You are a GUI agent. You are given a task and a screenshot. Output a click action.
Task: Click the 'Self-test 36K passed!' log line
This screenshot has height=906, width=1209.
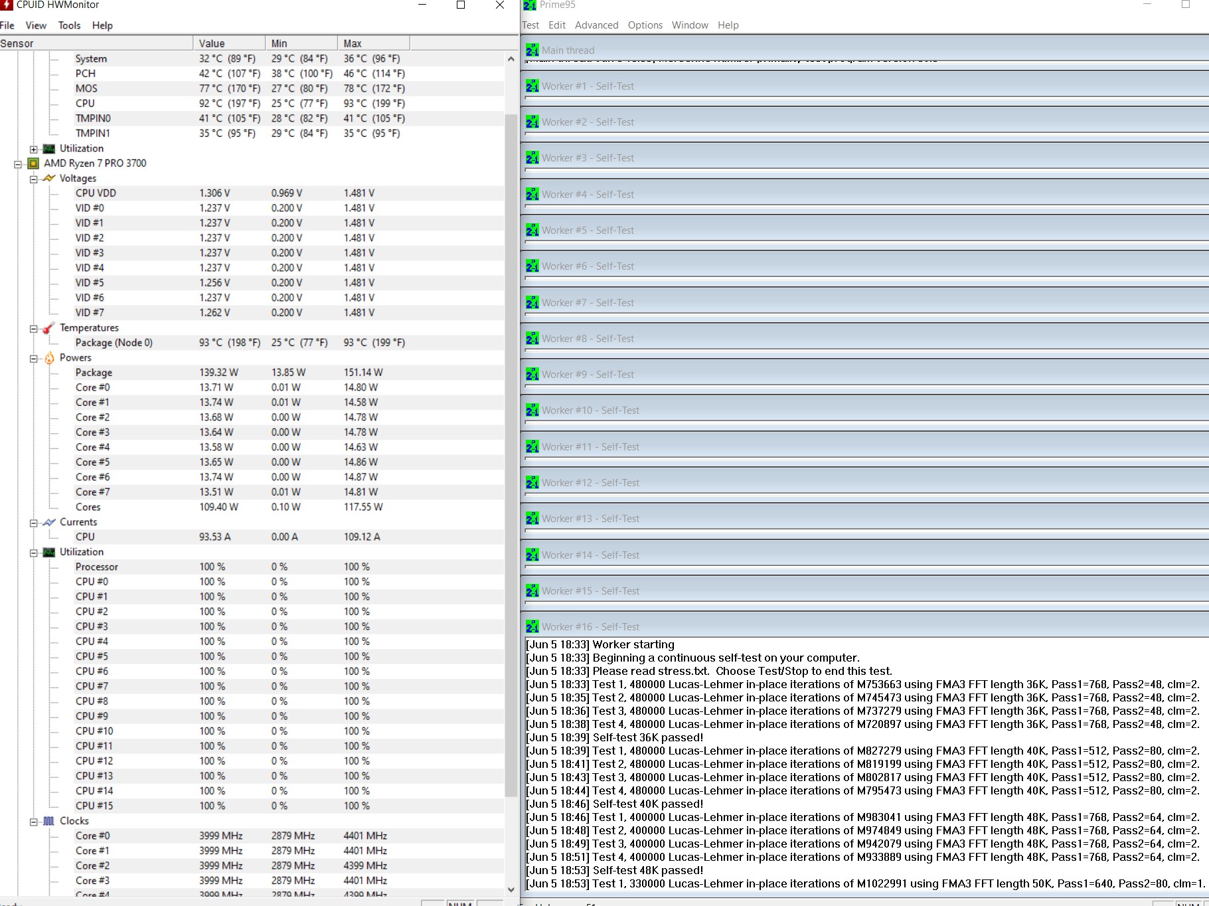pos(615,737)
